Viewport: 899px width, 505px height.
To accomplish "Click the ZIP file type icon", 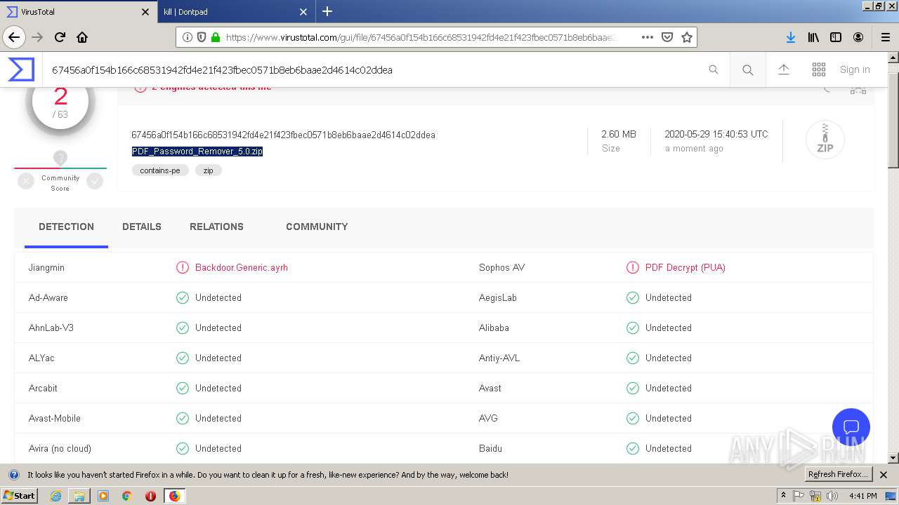I will 825,140.
